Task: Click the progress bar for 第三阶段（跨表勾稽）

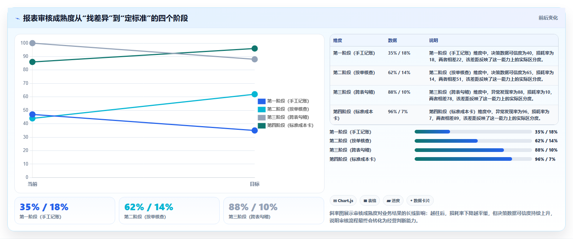Action: tap(473, 150)
